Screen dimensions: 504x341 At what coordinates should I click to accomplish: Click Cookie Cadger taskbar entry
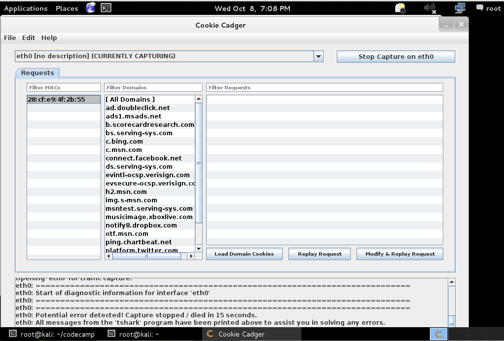(x=252, y=334)
